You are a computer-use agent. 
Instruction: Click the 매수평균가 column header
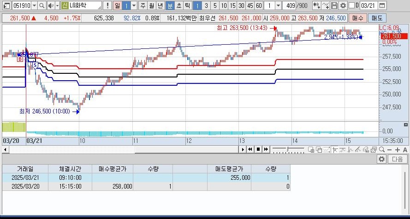tap(113, 169)
